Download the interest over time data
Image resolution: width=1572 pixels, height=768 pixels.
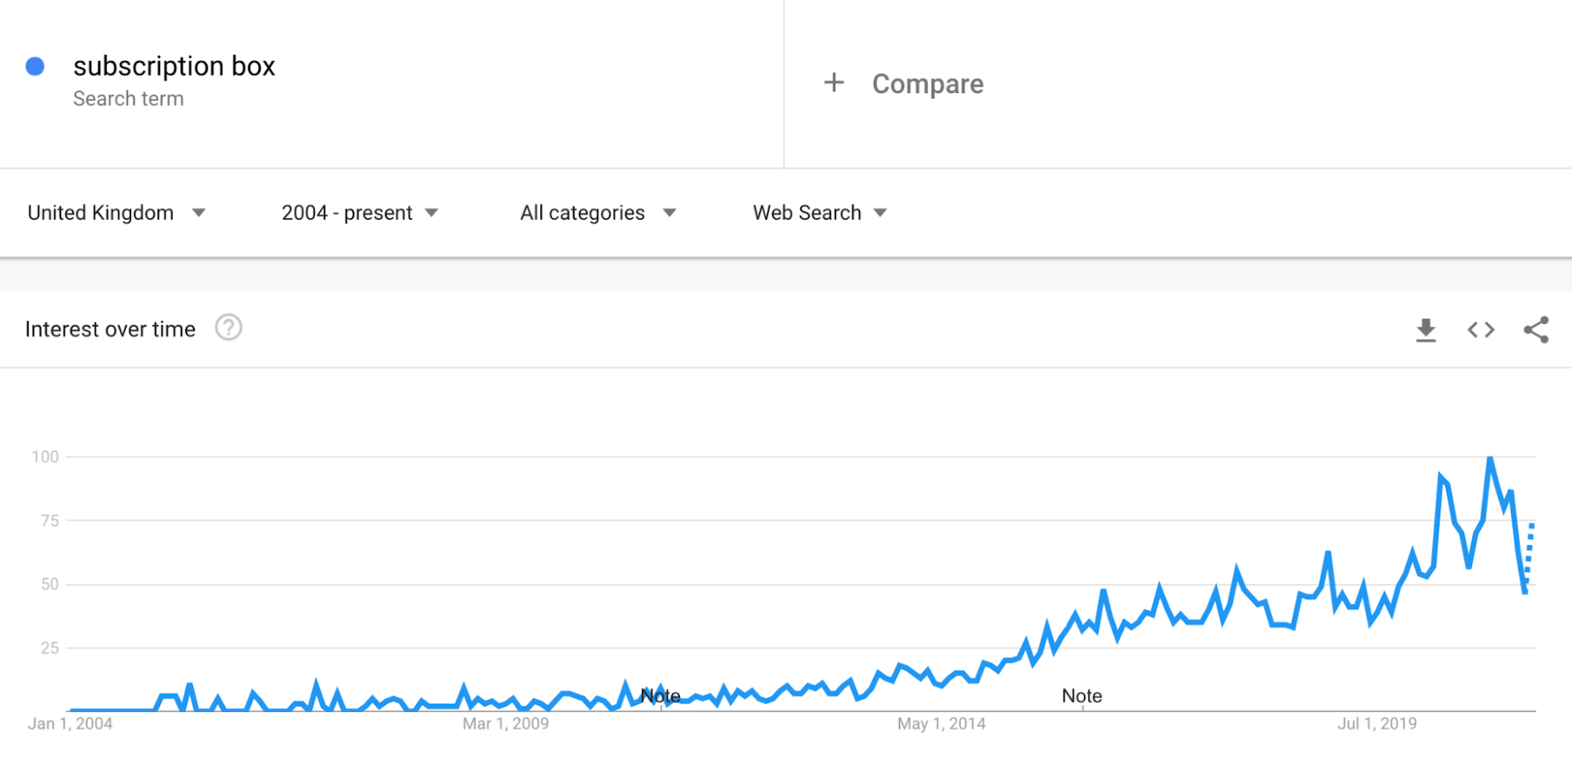click(1425, 330)
